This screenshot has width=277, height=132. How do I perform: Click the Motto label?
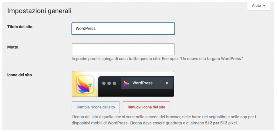13,47
